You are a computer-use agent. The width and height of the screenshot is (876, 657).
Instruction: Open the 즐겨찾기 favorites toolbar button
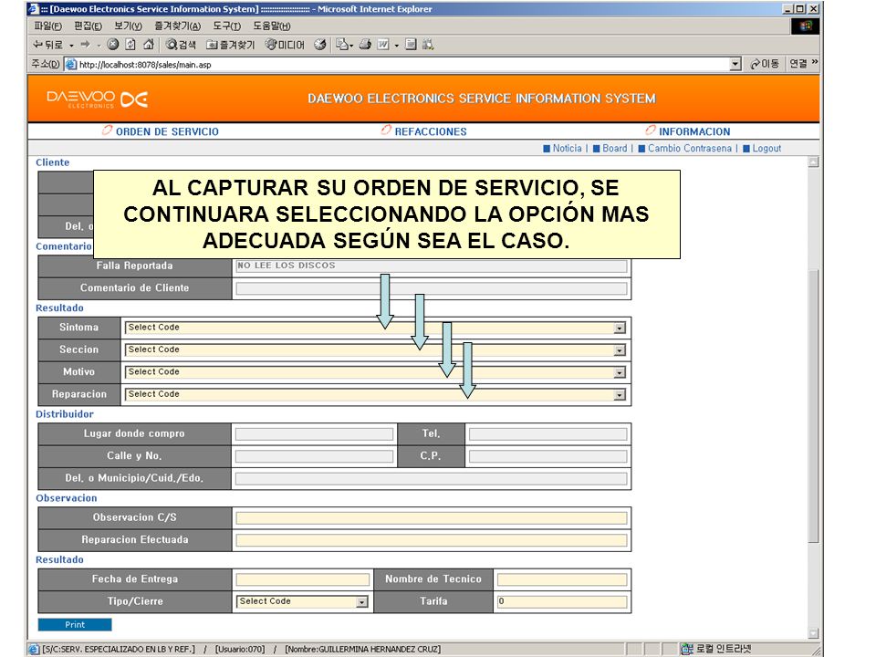(230, 45)
